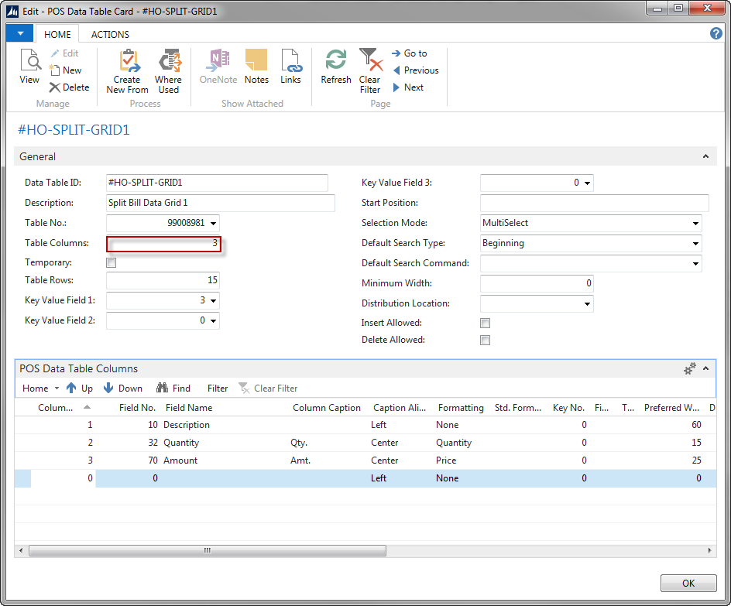
Task: Expand the Default Search Type dropdown
Action: pyautogui.click(x=695, y=244)
